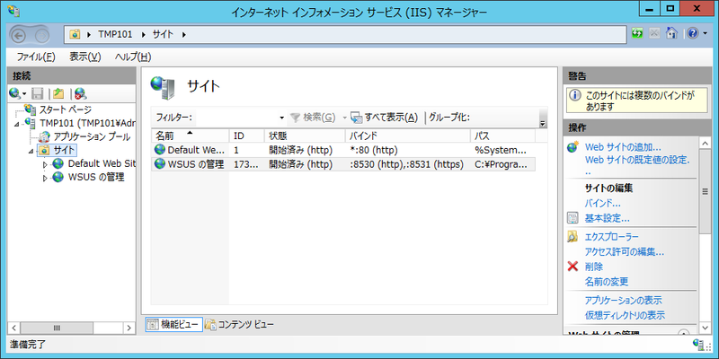This screenshot has height=359, width=719.
Task: Click the create connection globe icon
Action: [x=14, y=94]
